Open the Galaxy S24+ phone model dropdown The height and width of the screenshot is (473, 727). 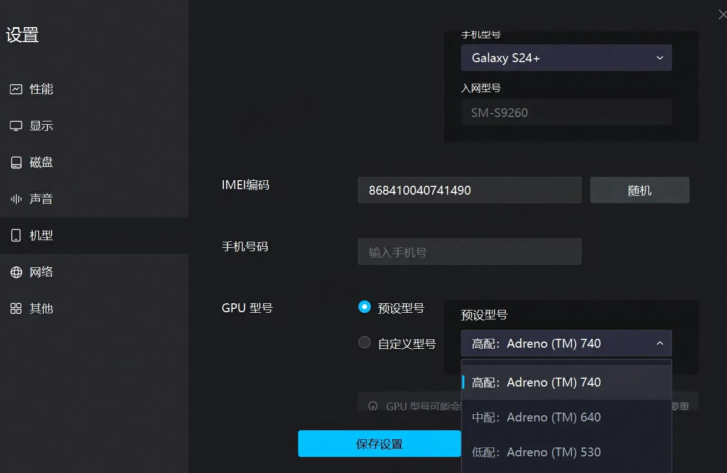[x=566, y=58]
